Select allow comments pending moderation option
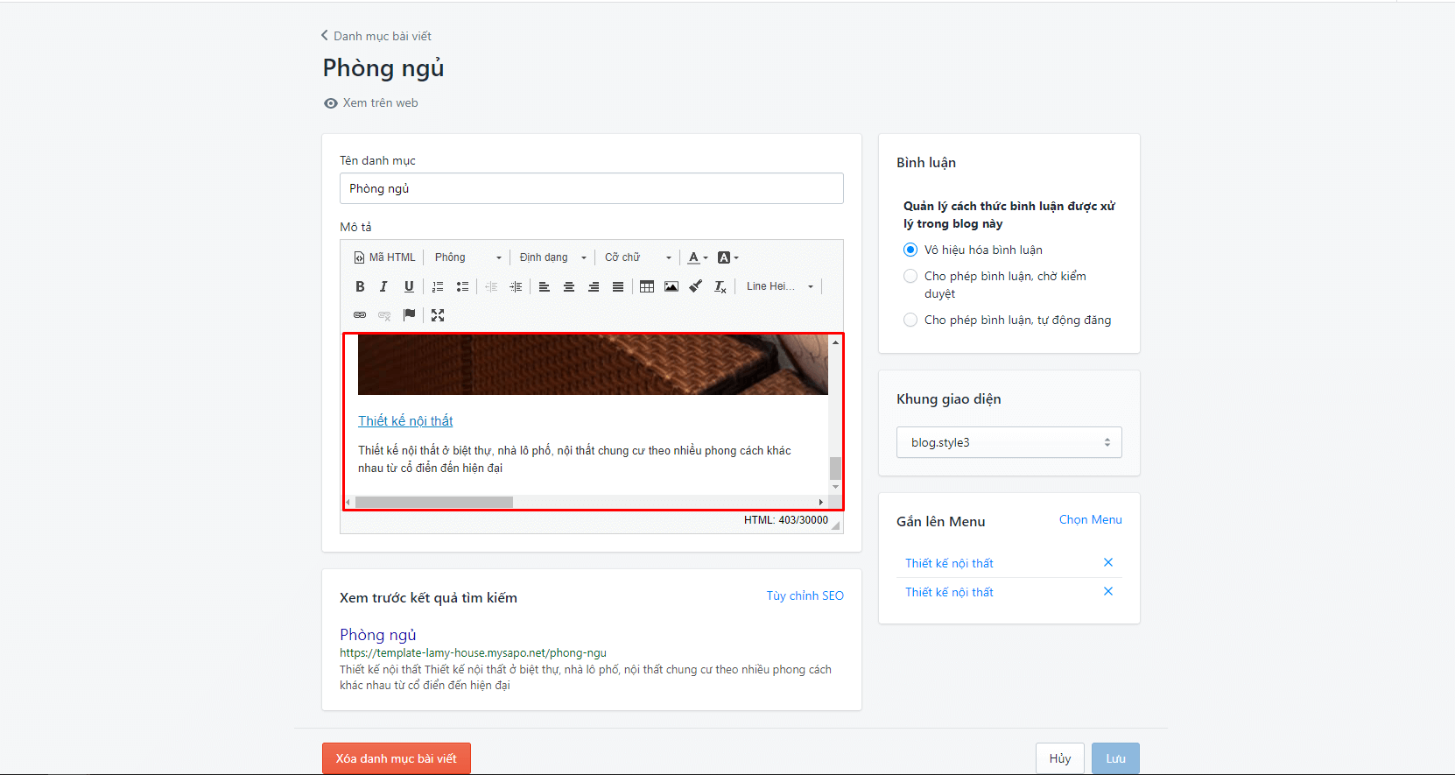The height and width of the screenshot is (775, 1455). 910,276
